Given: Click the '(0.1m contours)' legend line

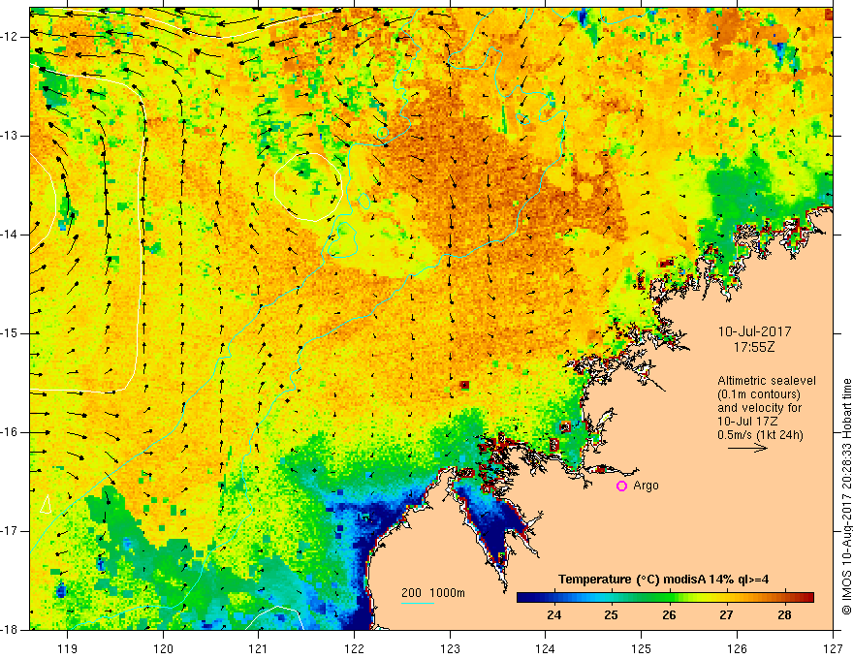Looking at the screenshot, I should [x=759, y=394].
